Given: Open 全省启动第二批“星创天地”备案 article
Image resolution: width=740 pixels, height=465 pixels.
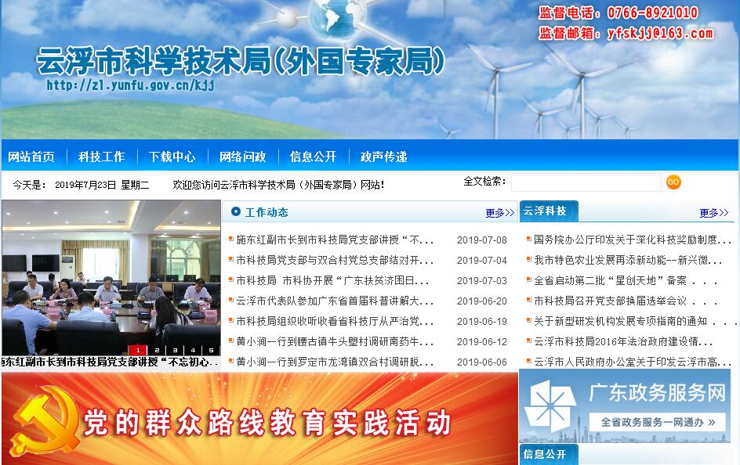Looking at the screenshot, I should tap(611, 281).
